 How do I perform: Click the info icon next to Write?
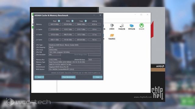click(73, 21)
